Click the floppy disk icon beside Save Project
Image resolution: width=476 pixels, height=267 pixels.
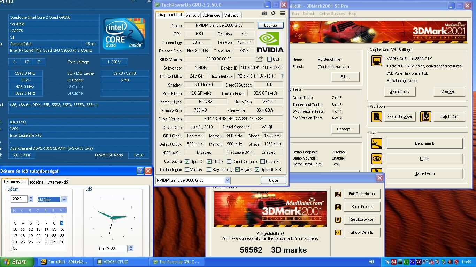338,207
